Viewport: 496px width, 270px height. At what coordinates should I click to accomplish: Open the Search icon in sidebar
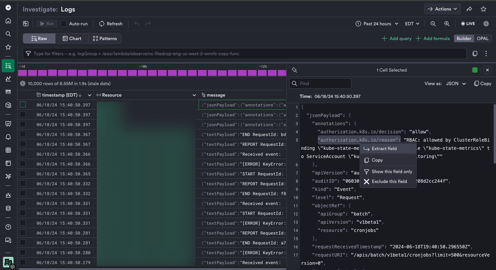tap(8, 34)
